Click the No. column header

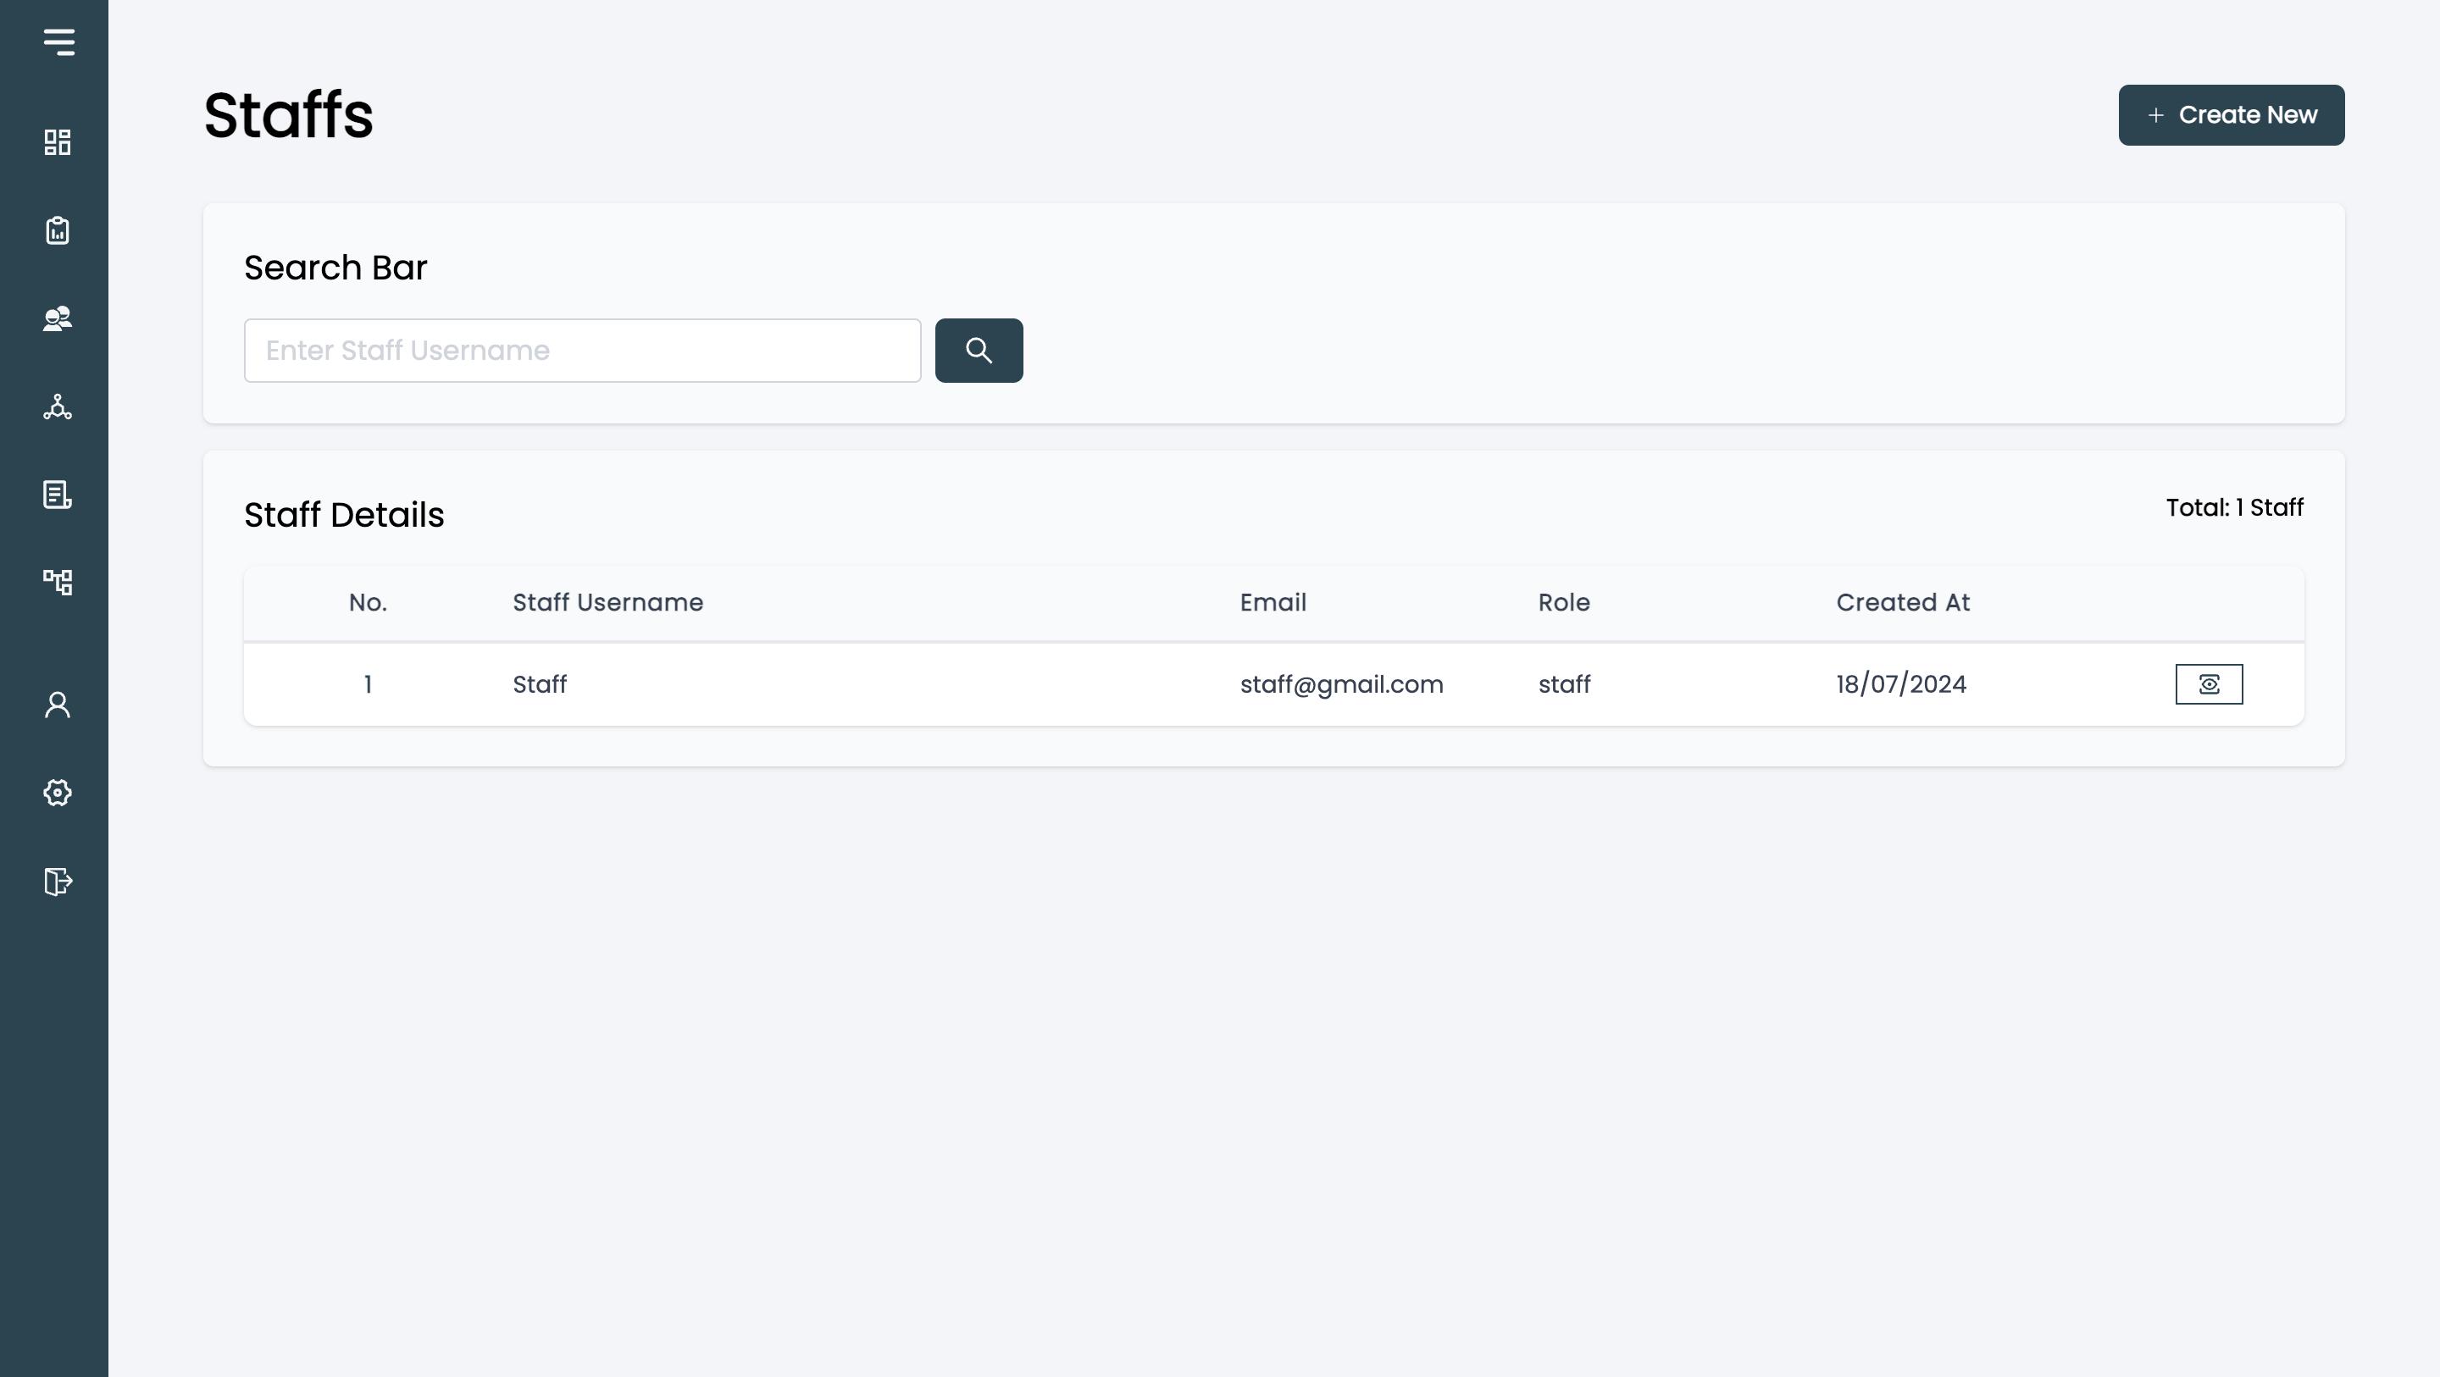click(x=368, y=602)
